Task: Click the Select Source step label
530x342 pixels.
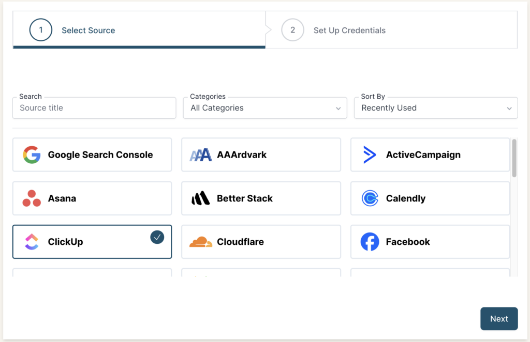Action: pyautogui.click(x=88, y=30)
